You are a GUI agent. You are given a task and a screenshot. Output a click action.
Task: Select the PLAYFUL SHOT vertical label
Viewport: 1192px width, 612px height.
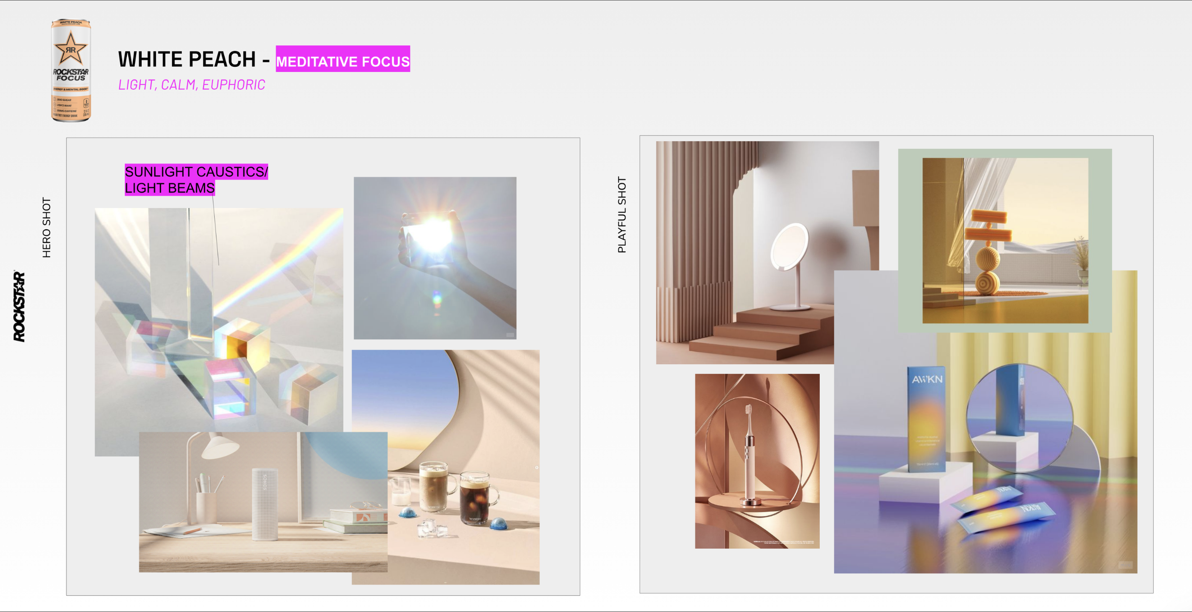tap(622, 214)
